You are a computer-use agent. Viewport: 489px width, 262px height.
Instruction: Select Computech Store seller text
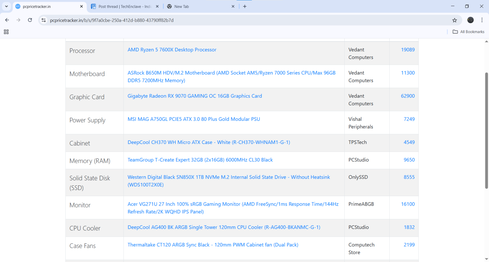click(x=361, y=249)
